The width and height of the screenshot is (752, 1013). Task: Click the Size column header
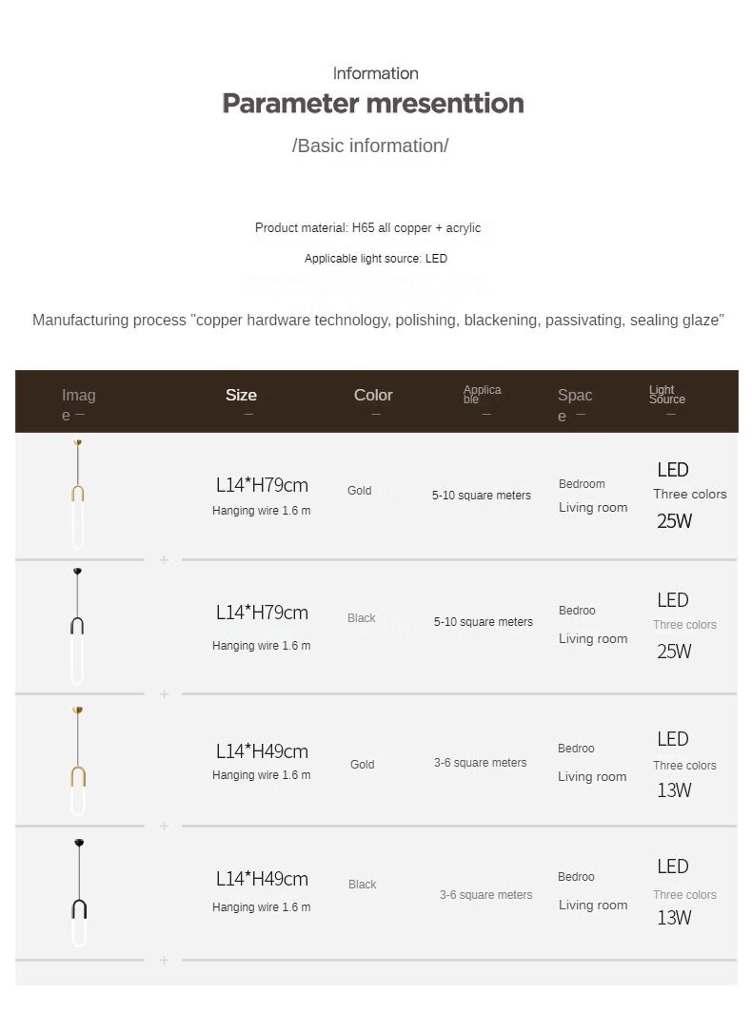click(x=241, y=396)
